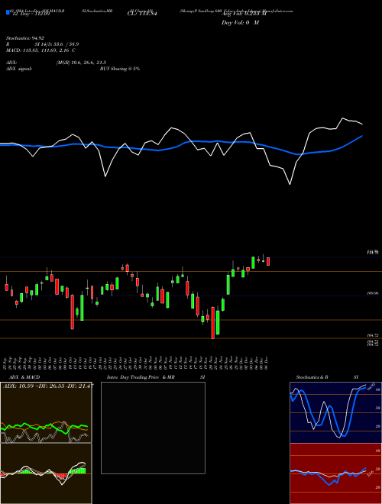Click the 'ADX: 10.59 +DY: 26.55 -DY: 21.47' readout
Image resolution: width=382 pixels, height=504 pixels.
(48, 386)
